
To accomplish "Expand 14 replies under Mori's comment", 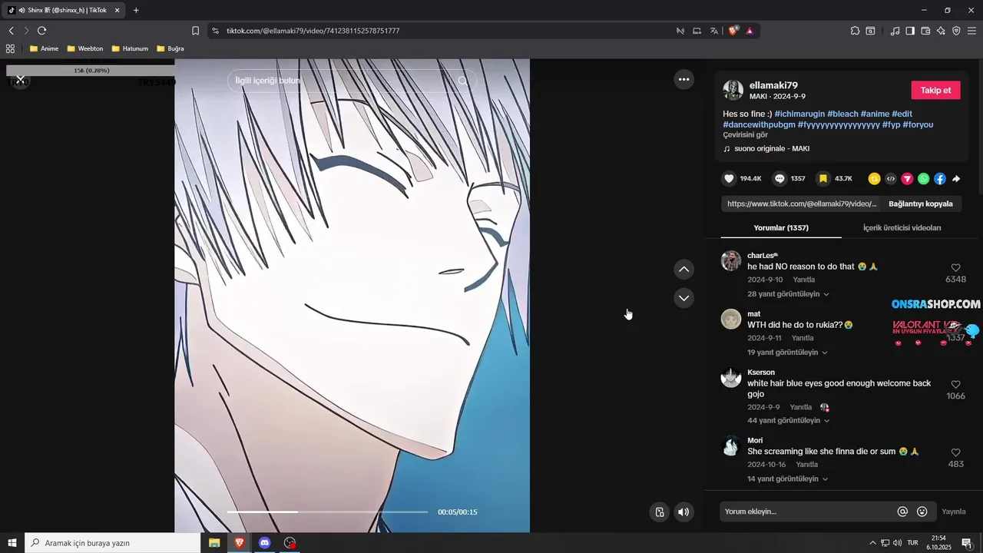I will coord(787,479).
